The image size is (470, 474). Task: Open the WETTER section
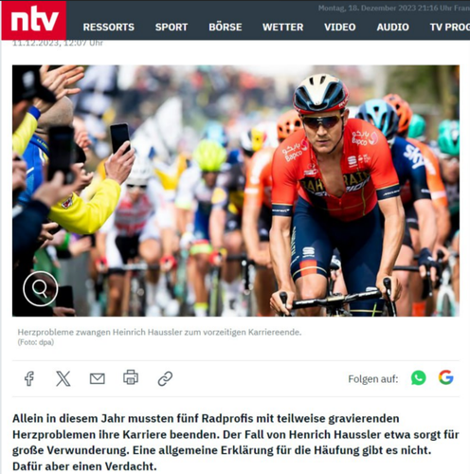[283, 27]
